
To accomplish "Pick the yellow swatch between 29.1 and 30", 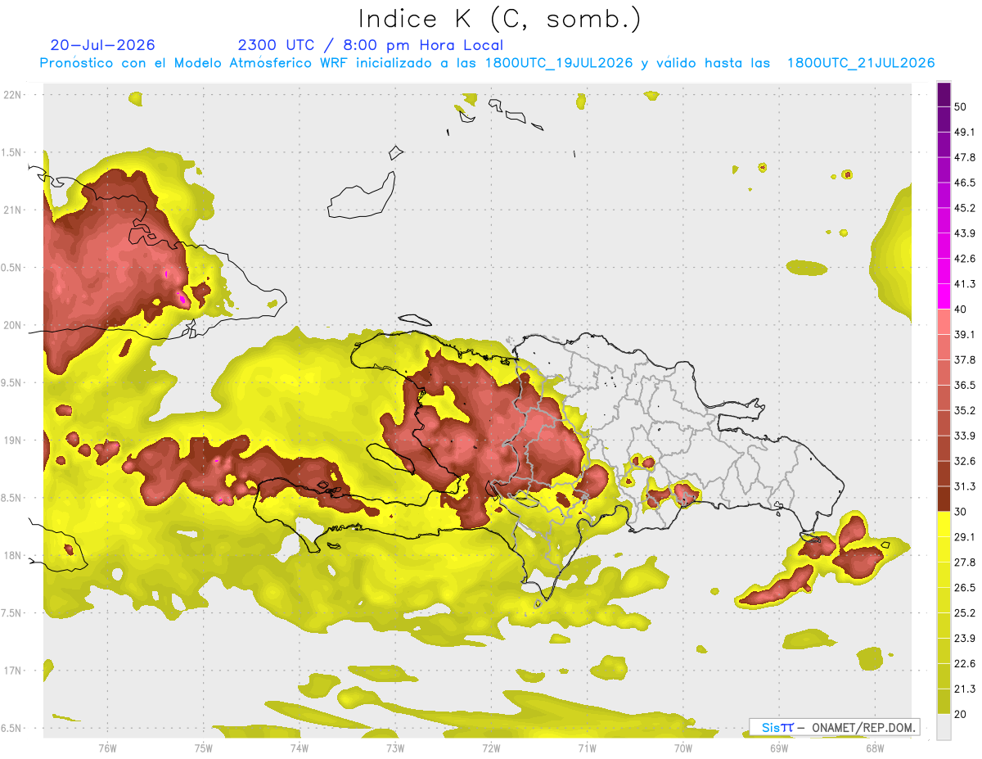I will point(944,525).
